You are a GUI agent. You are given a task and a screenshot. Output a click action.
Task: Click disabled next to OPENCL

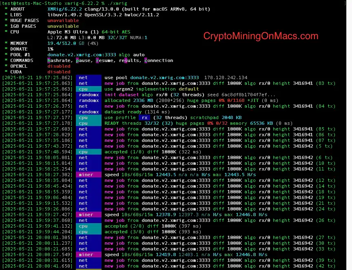pos(59,66)
